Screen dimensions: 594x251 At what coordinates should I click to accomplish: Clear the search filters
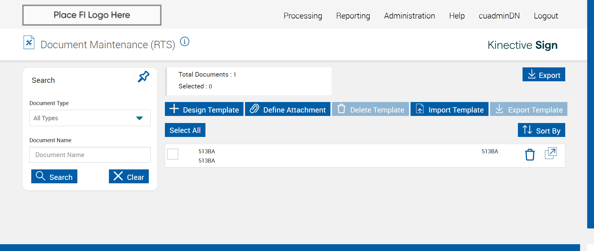click(x=129, y=177)
